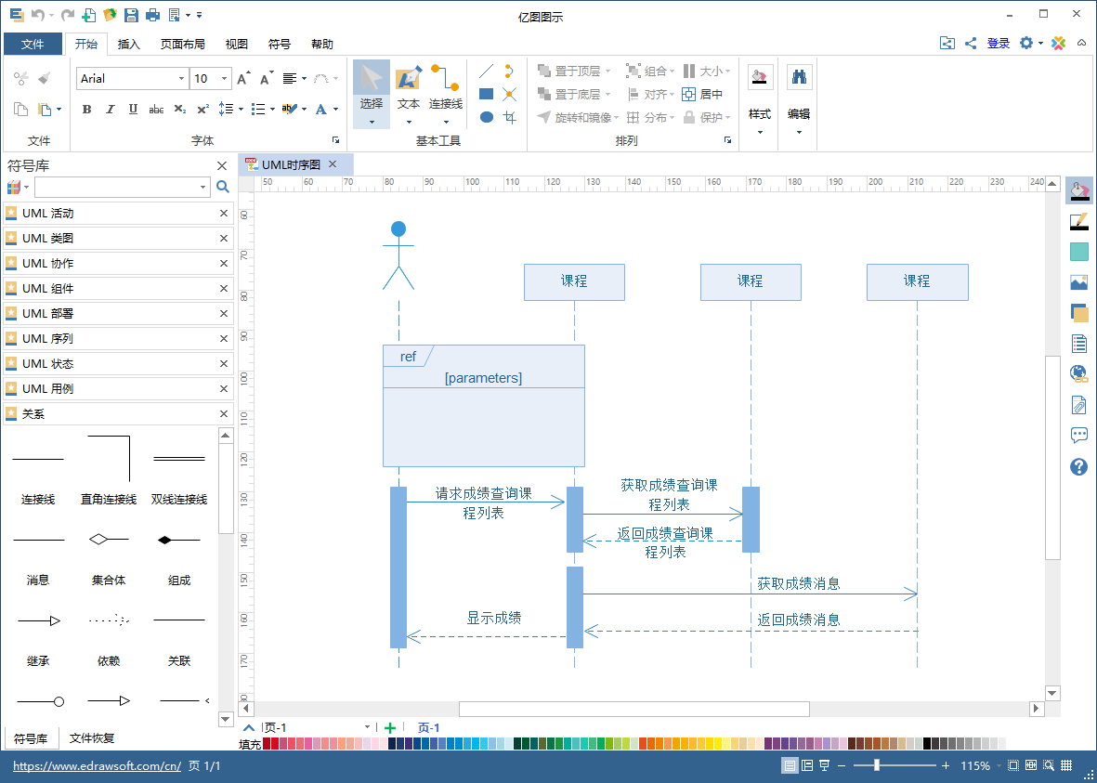
Task: Select the 连接线 connector tool
Action: tap(446, 94)
